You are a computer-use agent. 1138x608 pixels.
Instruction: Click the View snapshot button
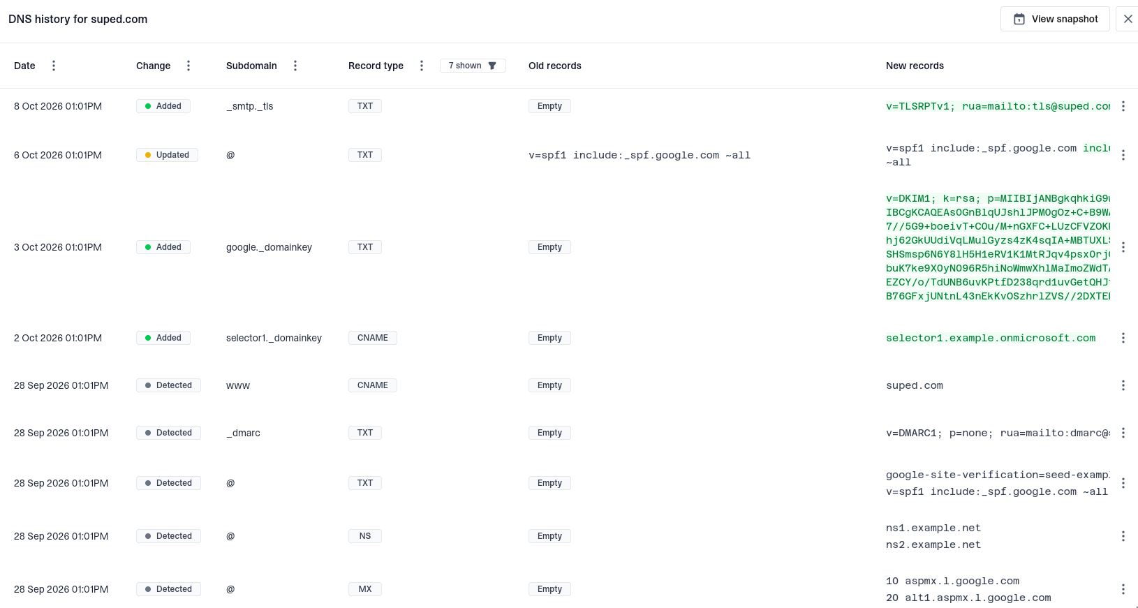tap(1055, 19)
